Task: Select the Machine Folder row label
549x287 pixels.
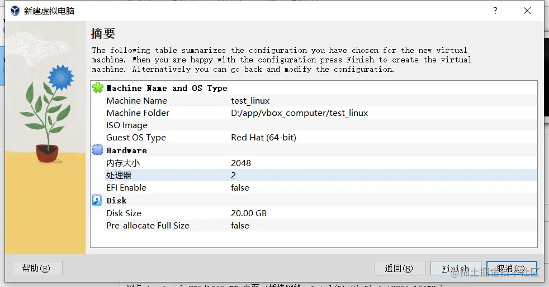Action: (x=138, y=113)
